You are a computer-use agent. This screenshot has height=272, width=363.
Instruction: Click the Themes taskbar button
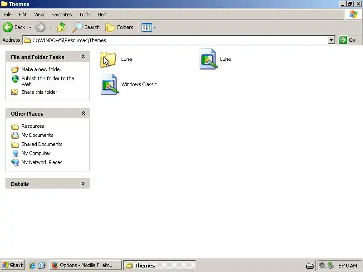(160, 265)
